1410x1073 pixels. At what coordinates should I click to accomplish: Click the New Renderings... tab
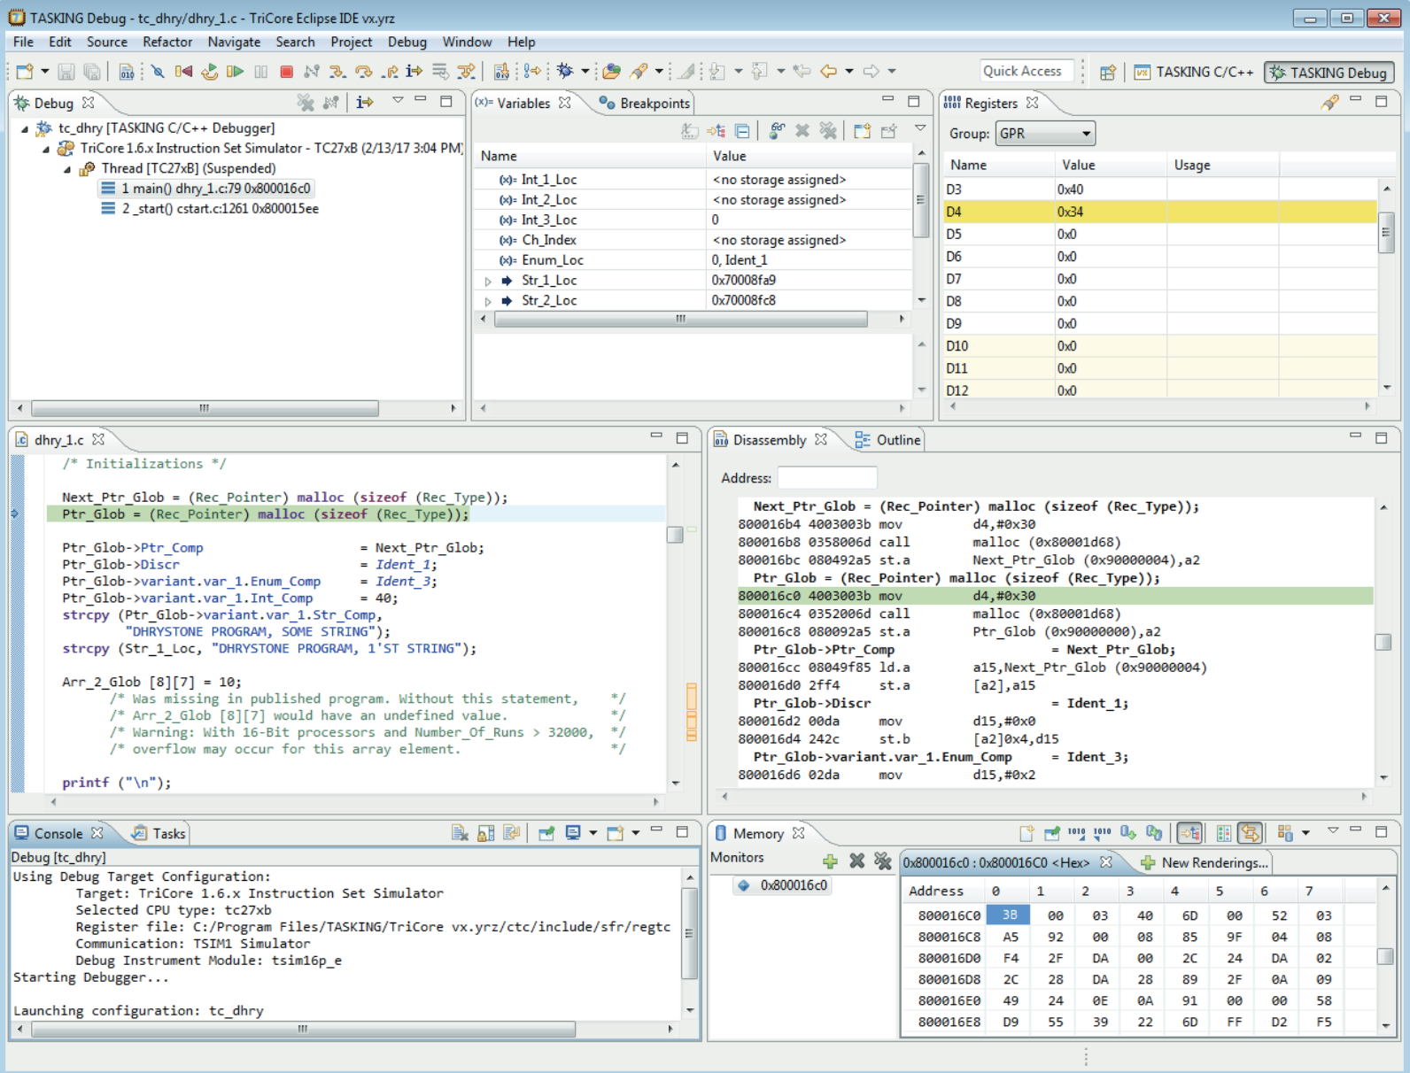point(1205,862)
